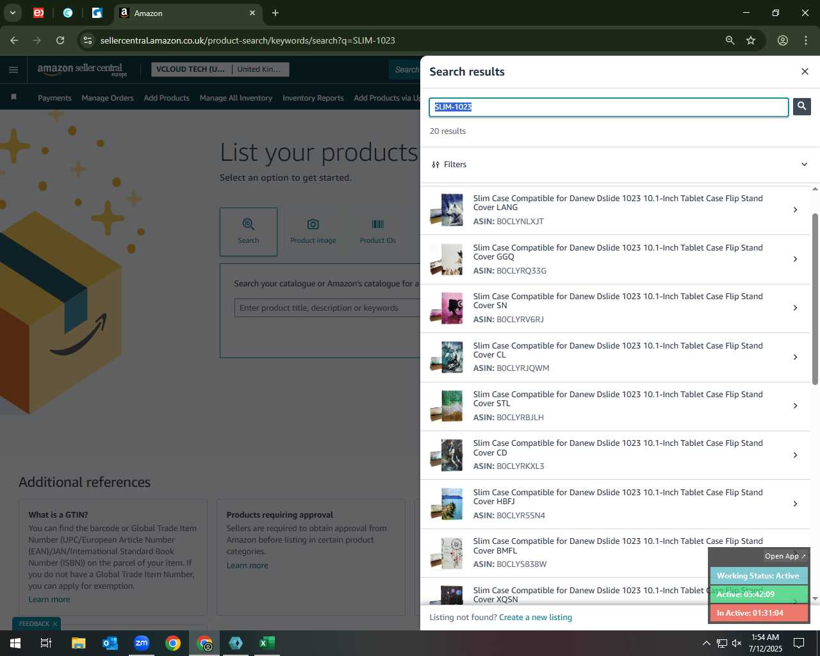820x656 pixels.
Task: Click the magnifier search button in results panel
Action: (801, 106)
